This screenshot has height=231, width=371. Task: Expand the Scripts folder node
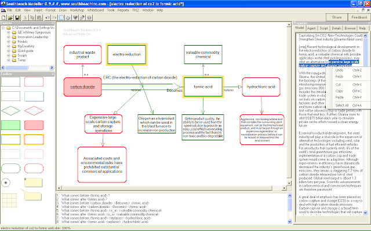tap(9, 55)
